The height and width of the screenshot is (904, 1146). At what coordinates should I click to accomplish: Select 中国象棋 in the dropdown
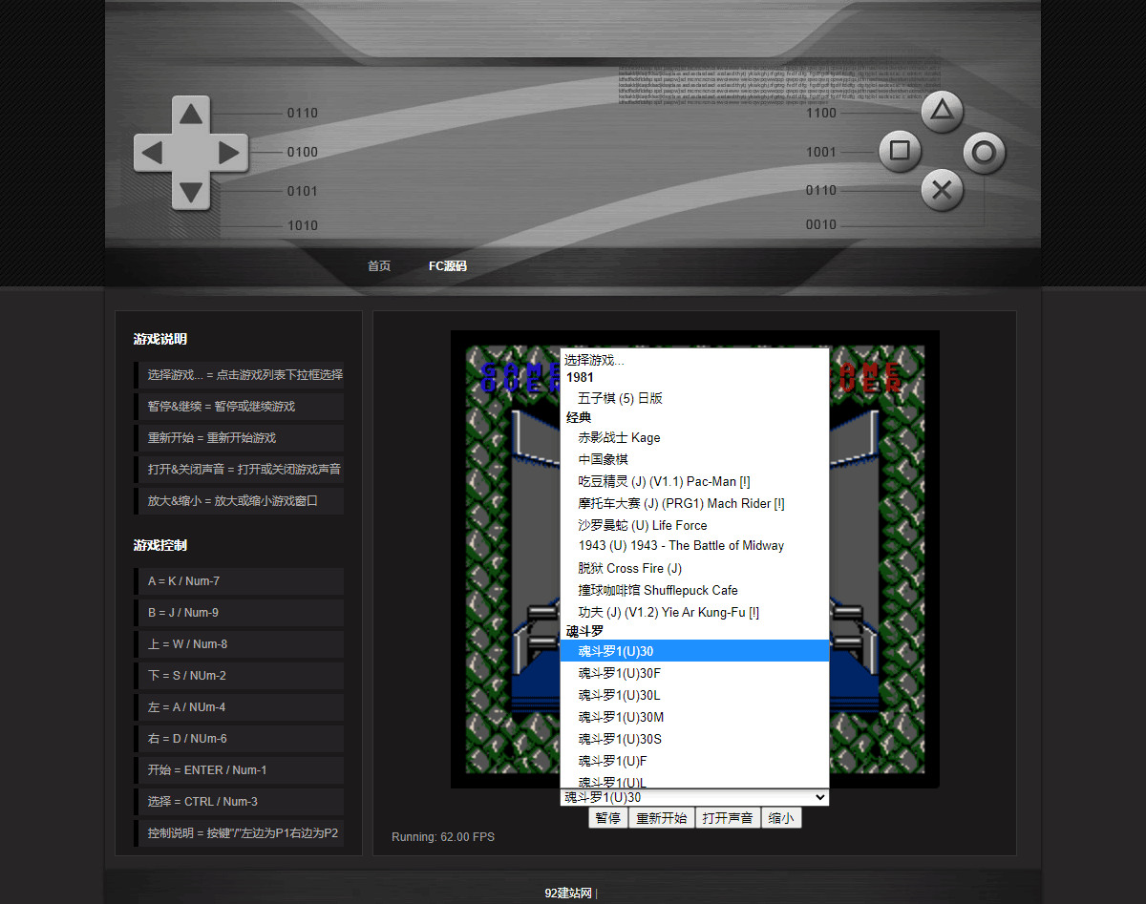(x=694, y=459)
